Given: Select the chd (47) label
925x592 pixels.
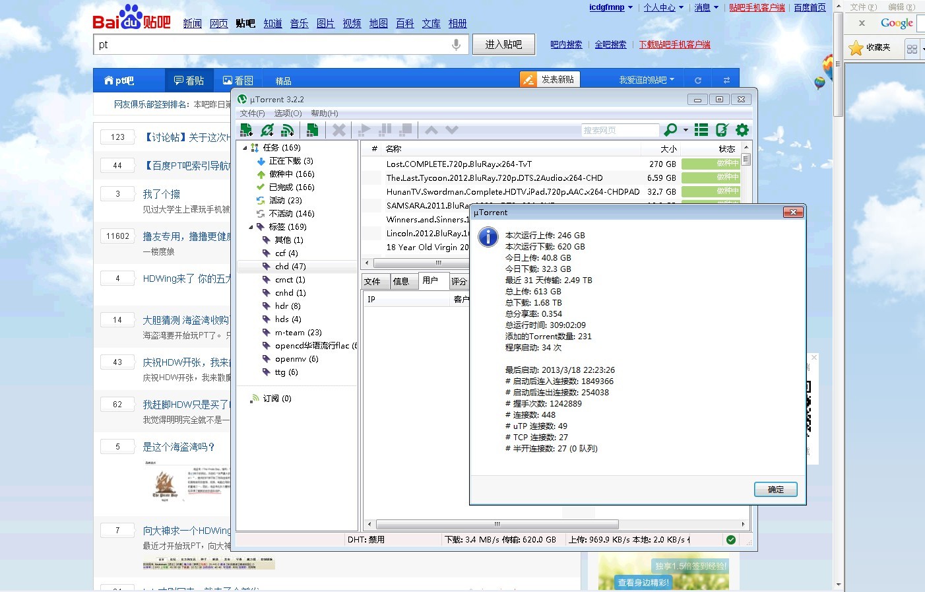Looking at the screenshot, I should (290, 267).
